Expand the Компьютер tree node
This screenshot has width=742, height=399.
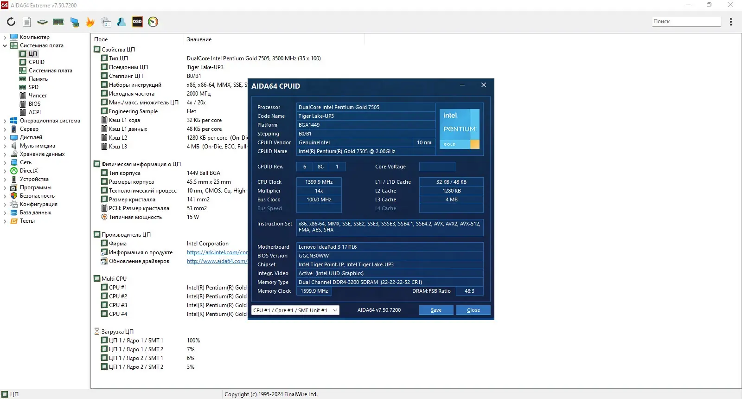[5, 37]
